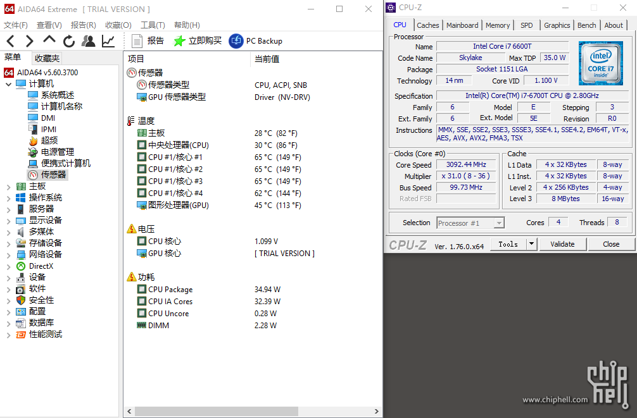Open the Caches tab in CPU-Z
The image size is (637, 418).
click(428, 25)
